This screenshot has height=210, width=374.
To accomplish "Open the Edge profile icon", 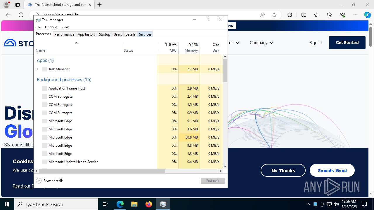I will click(6, 5).
